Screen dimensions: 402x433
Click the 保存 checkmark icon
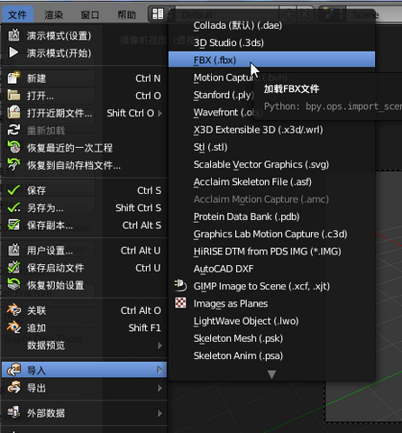click(14, 190)
